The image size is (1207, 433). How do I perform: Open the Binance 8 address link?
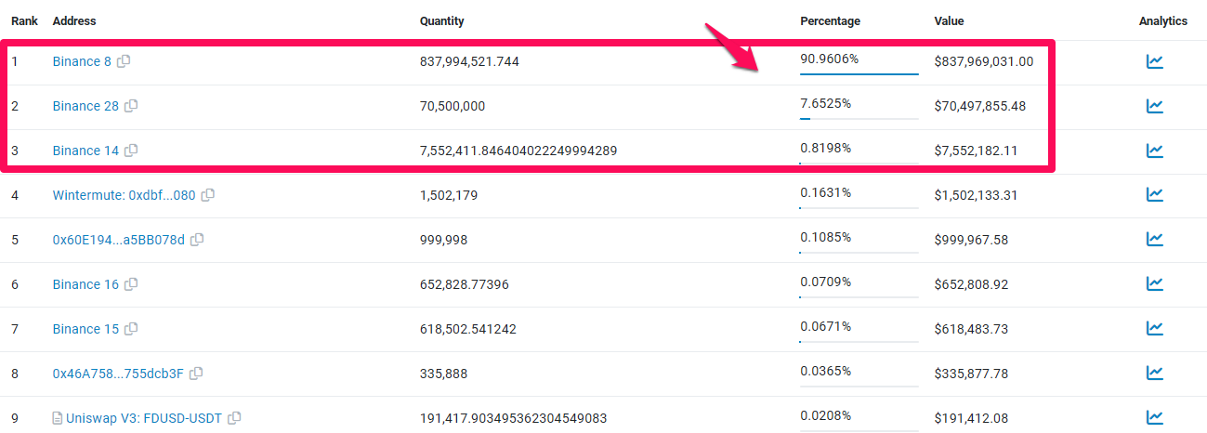coord(82,61)
